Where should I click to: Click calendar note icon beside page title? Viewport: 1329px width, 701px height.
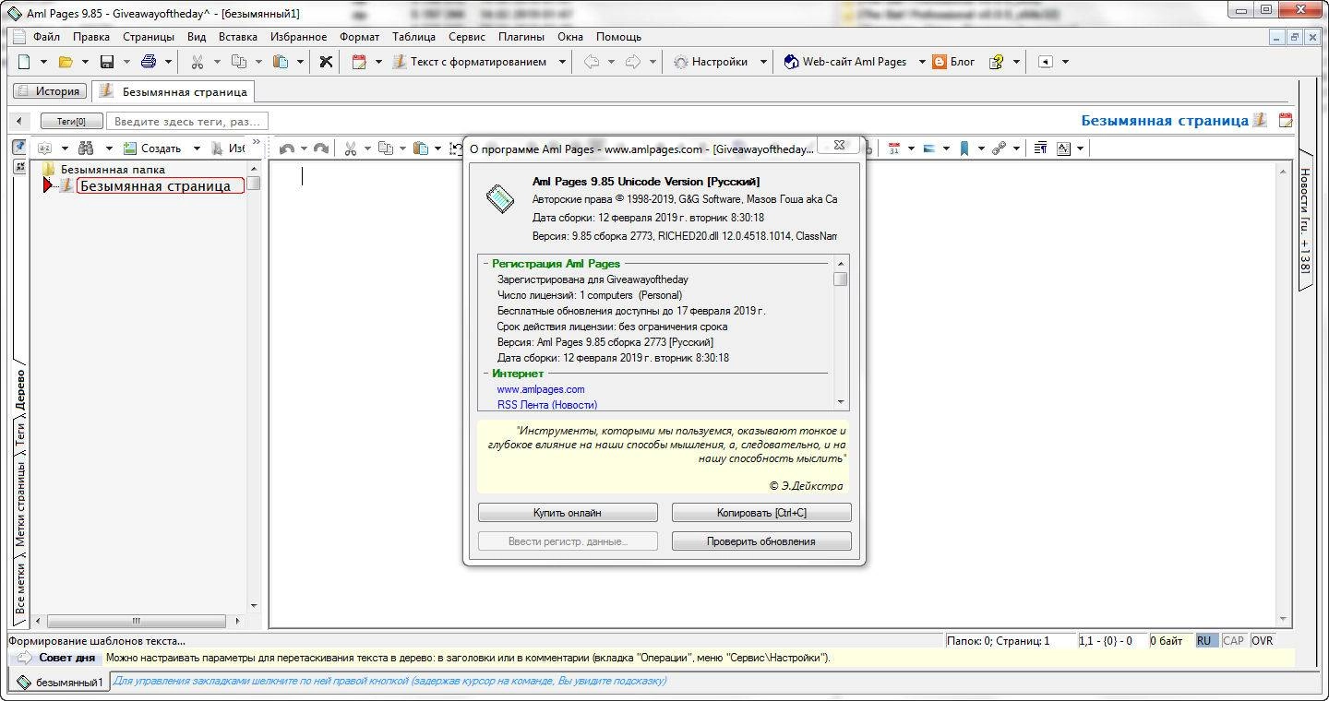[1286, 120]
